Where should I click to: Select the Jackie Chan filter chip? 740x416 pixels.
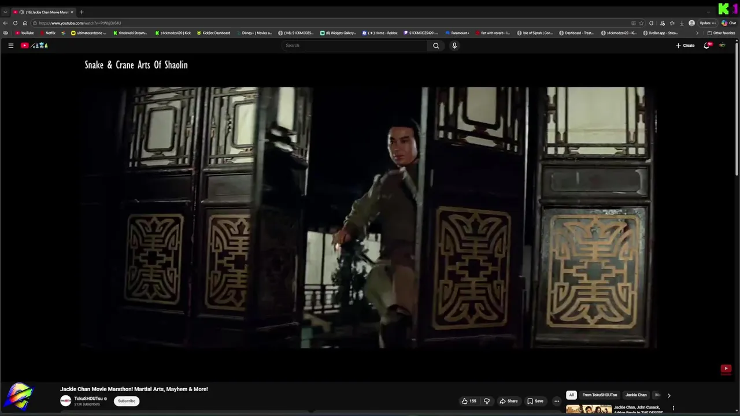coord(636,395)
